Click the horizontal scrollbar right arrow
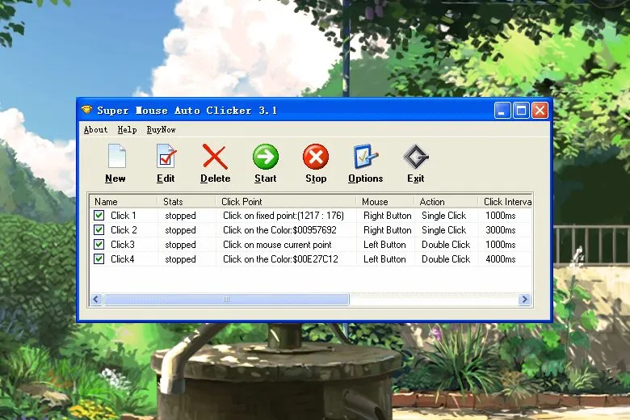This screenshot has height=420, width=630. point(524,300)
